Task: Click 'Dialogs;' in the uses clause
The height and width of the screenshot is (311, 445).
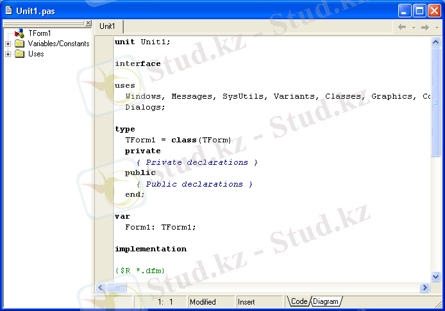Action: pyautogui.click(x=145, y=108)
